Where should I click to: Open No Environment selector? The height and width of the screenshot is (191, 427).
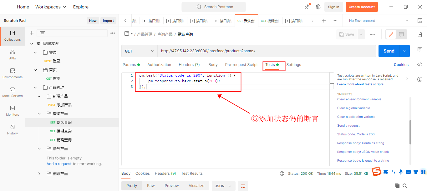[379, 21]
